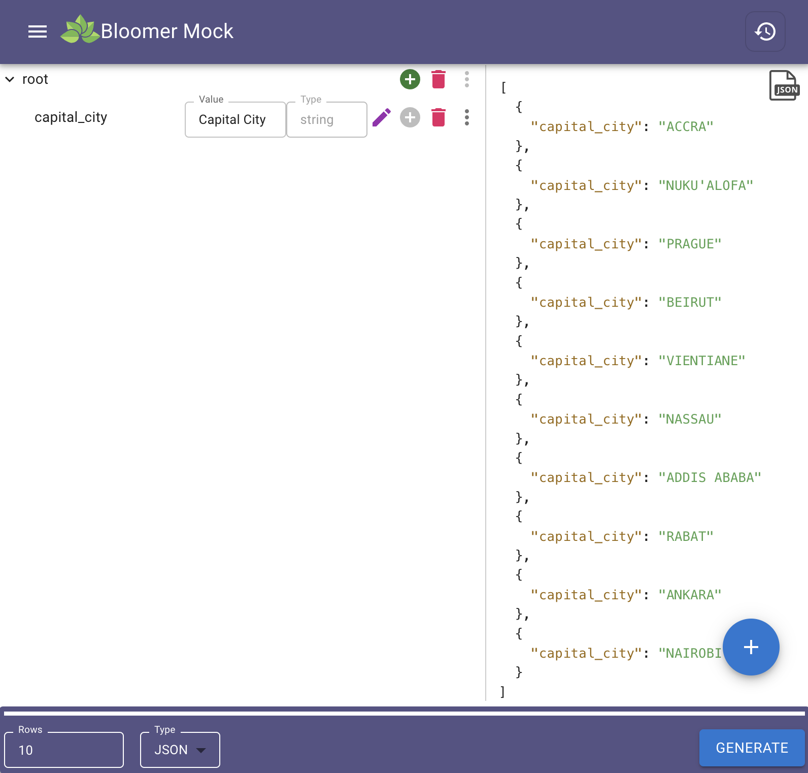Viewport: 808px width, 773px height.
Task: Open the history panel icon
Action: 765,31
